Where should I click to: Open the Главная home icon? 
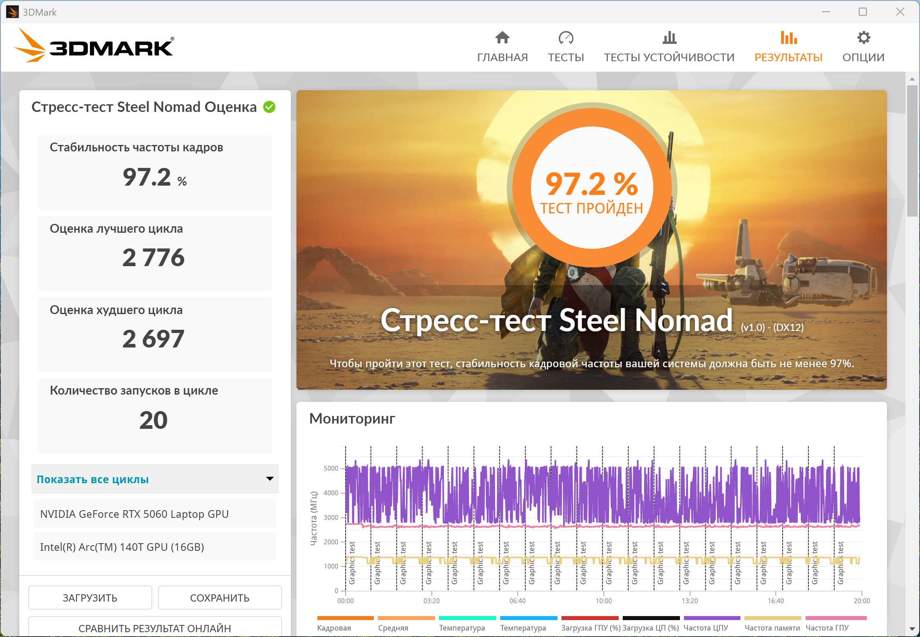point(502,37)
